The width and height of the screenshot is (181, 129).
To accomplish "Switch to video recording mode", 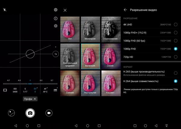I will coord(48,113).
